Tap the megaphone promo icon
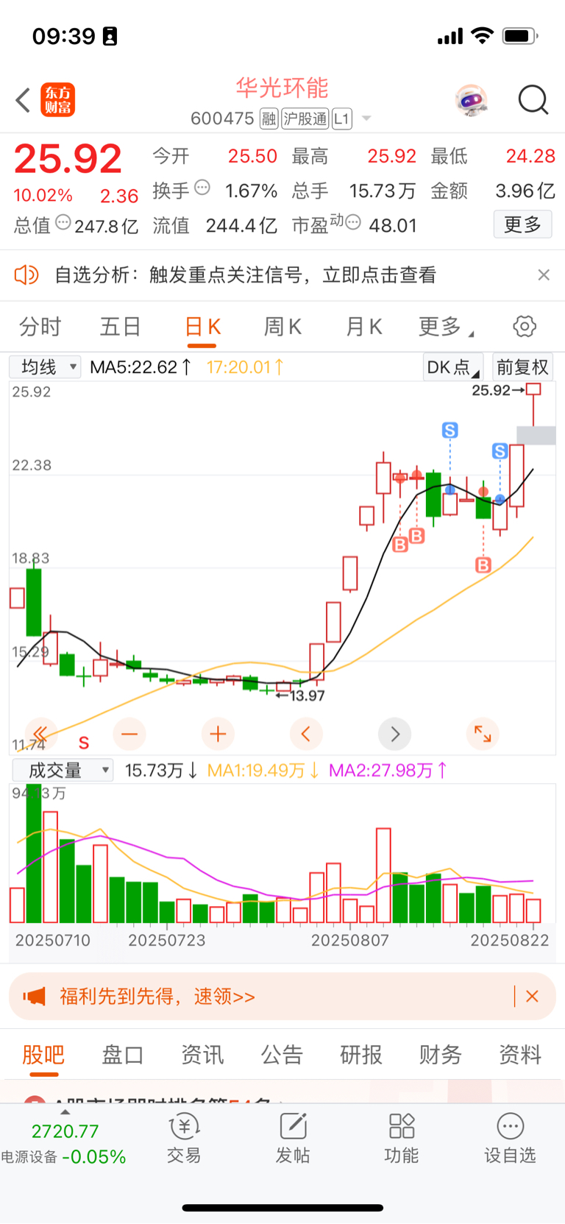This screenshot has width=565, height=1224. [x=34, y=997]
